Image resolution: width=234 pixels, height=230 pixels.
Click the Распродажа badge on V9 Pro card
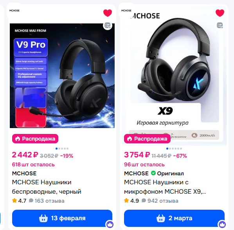coord(35,139)
